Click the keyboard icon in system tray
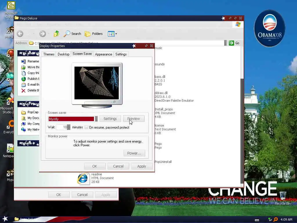The image size is (297, 223). pos(257,220)
